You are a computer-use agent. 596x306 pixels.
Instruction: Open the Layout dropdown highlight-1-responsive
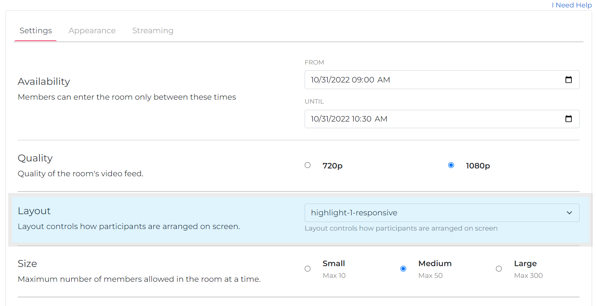click(442, 213)
